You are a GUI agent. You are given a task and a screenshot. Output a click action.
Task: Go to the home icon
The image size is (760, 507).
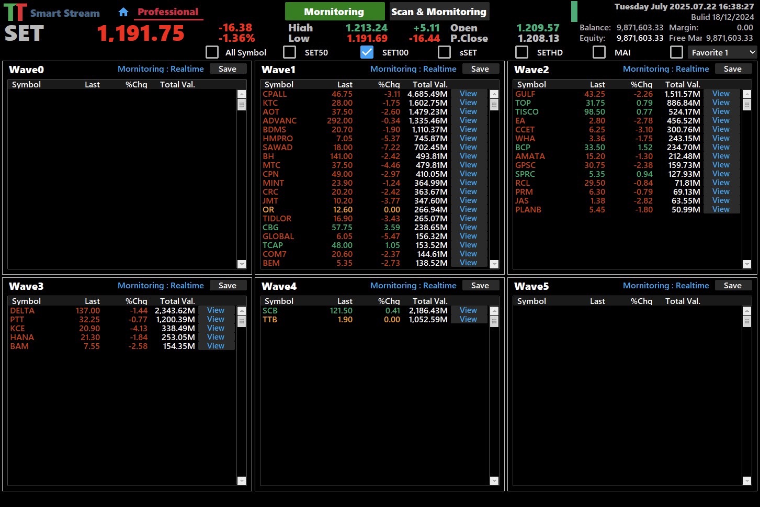click(123, 12)
